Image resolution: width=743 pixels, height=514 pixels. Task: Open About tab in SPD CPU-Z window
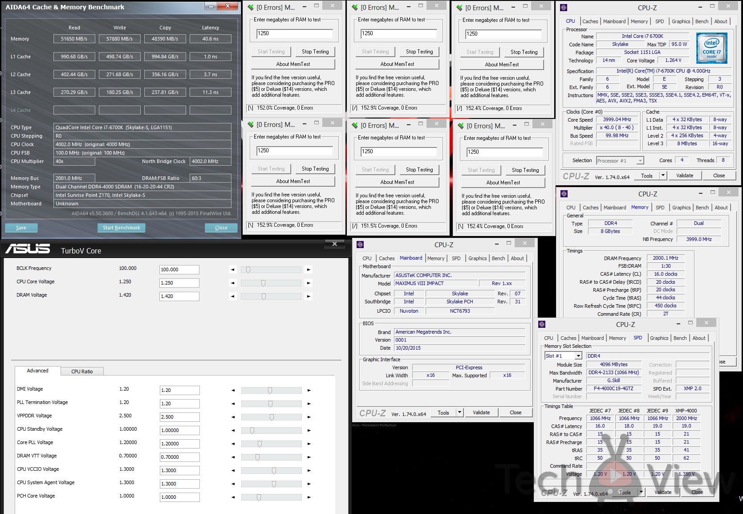[699, 338]
